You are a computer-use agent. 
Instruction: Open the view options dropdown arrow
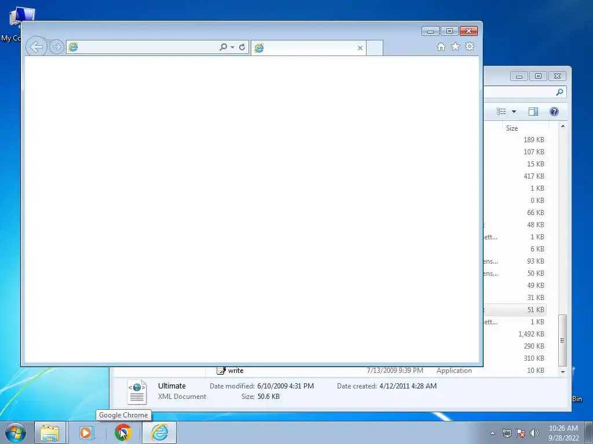514,112
